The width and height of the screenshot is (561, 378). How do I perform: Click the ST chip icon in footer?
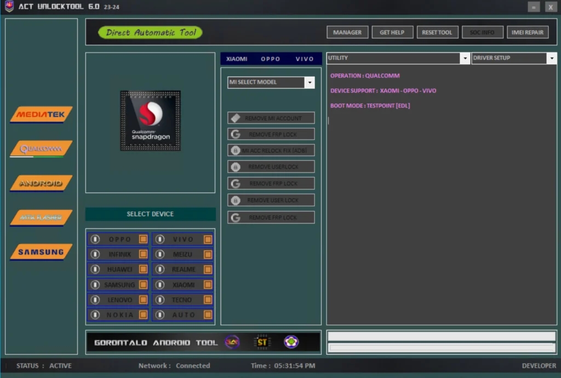262,342
